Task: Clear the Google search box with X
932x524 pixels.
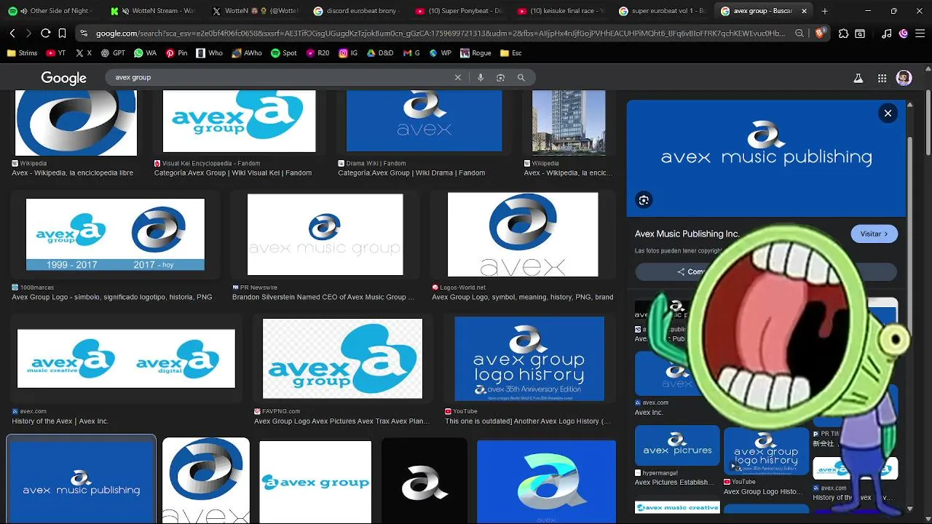Action: click(x=458, y=77)
